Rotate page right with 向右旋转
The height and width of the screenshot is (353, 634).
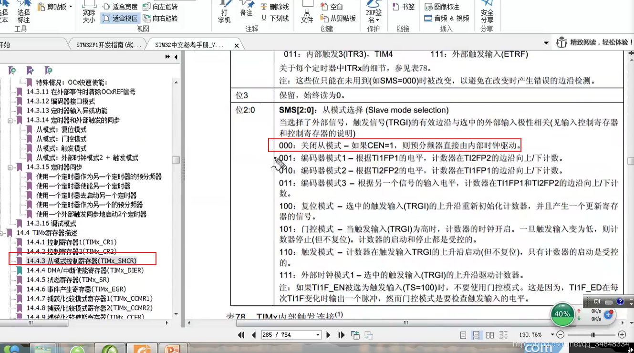pyautogui.click(x=160, y=18)
